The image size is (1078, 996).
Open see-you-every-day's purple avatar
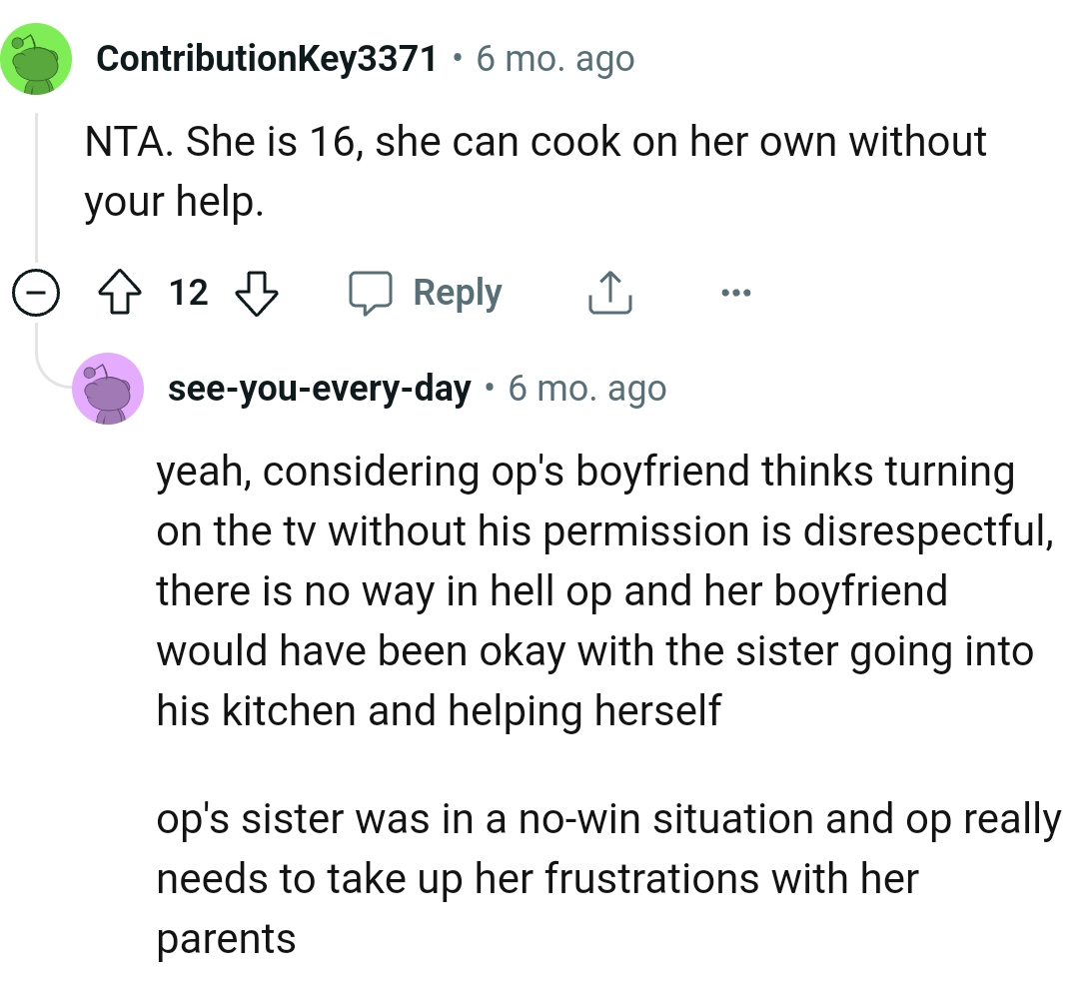[108, 389]
